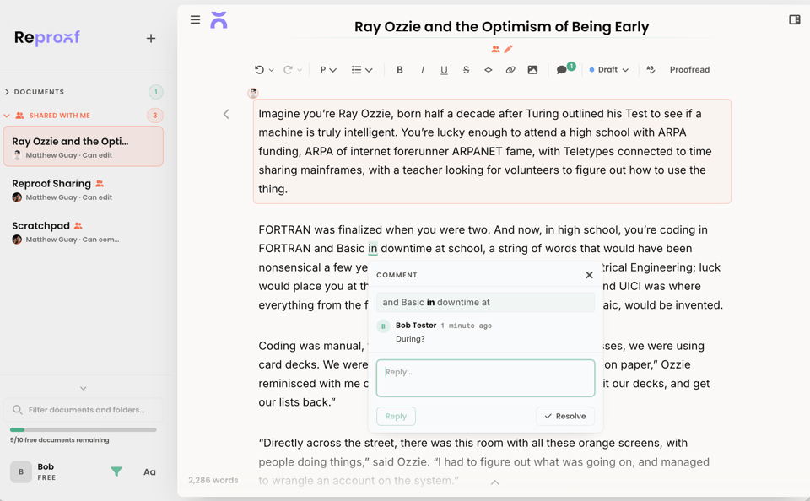Image resolution: width=810 pixels, height=501 pixels.
Task: Click the Shared With Me badge 3
Action: coord(155,116)
